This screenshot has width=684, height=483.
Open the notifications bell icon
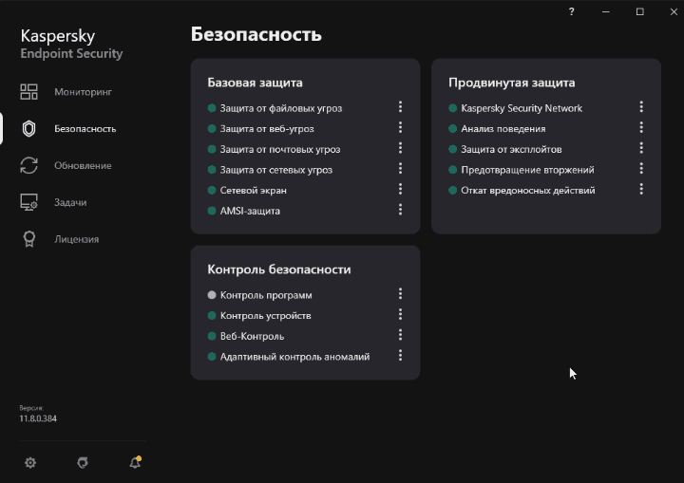click(x=135, y=462)
